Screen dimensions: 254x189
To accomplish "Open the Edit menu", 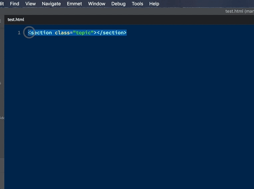I will pos(2,4).
